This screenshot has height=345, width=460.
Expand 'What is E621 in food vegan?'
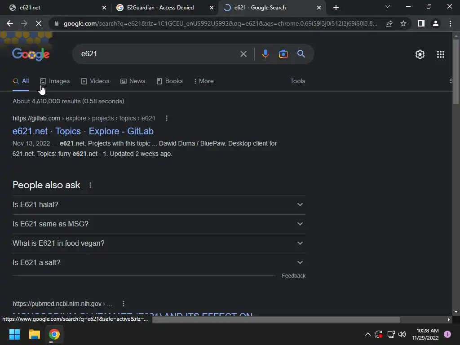[x=159, y=243]
